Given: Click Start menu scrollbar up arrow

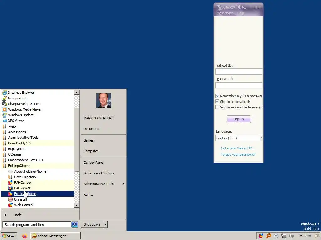Looking at the screenshot, I should (x=76, y=92).
